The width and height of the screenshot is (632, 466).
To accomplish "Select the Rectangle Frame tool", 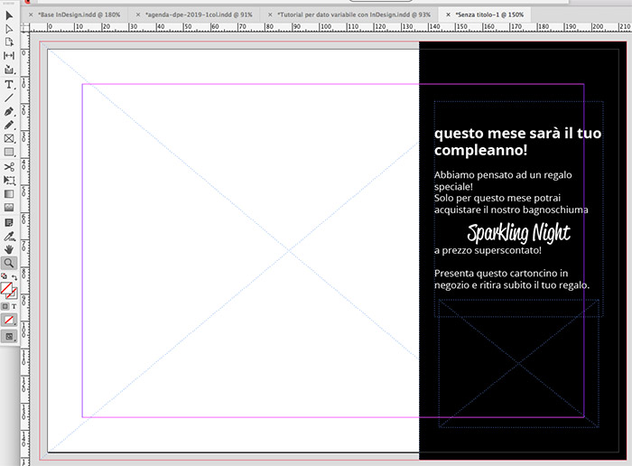I will 9,139.
